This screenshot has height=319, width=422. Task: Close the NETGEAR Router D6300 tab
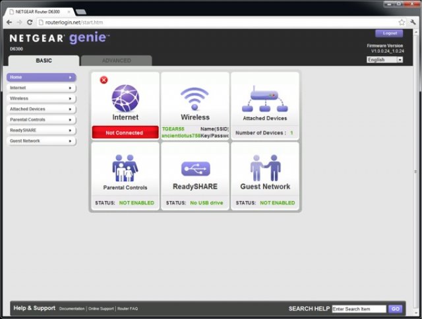pos(69,12)
